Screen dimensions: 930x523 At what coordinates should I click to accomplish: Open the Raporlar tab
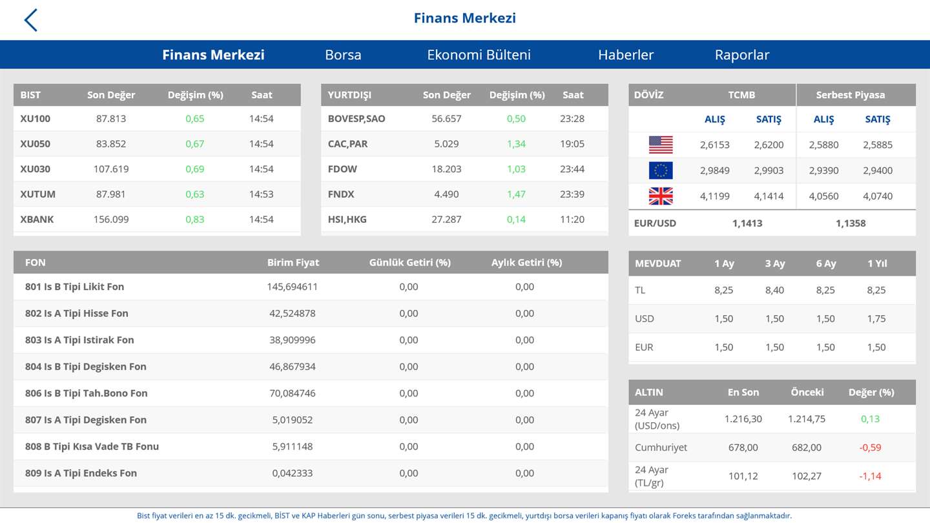pos(742,55)
